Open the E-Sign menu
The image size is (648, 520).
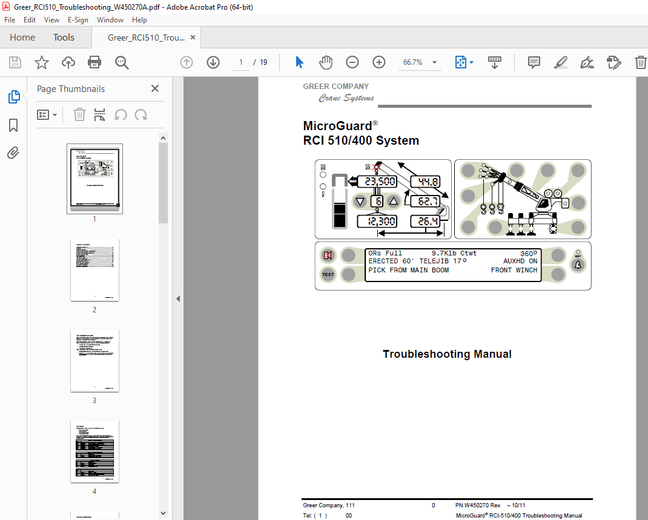tap(78, 20)
